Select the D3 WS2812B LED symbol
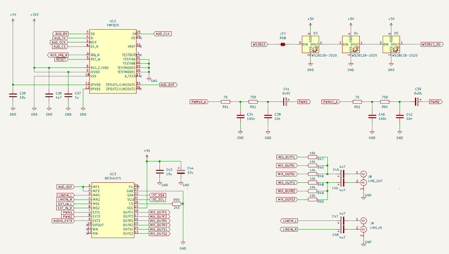 click(x=310, y=44)
